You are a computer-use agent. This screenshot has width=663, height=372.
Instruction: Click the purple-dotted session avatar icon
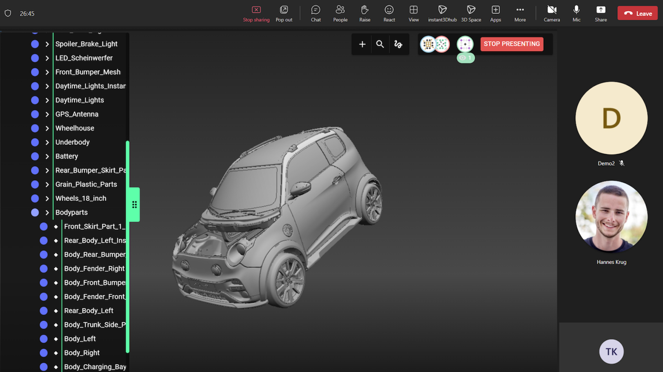465,44
